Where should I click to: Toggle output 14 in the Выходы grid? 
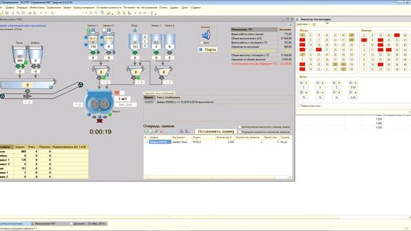(x=372, y=64)
